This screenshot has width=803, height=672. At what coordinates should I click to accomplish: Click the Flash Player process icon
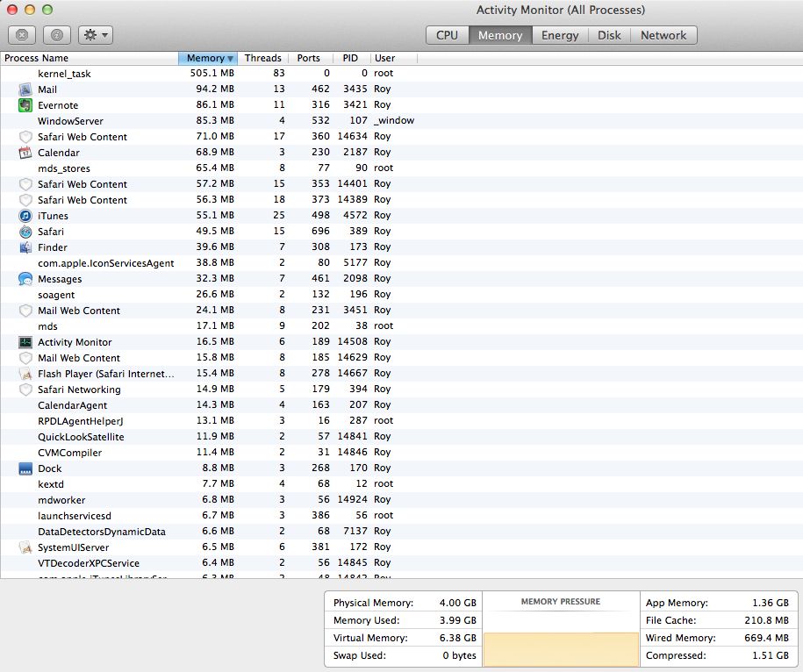(x=25, y=374)
